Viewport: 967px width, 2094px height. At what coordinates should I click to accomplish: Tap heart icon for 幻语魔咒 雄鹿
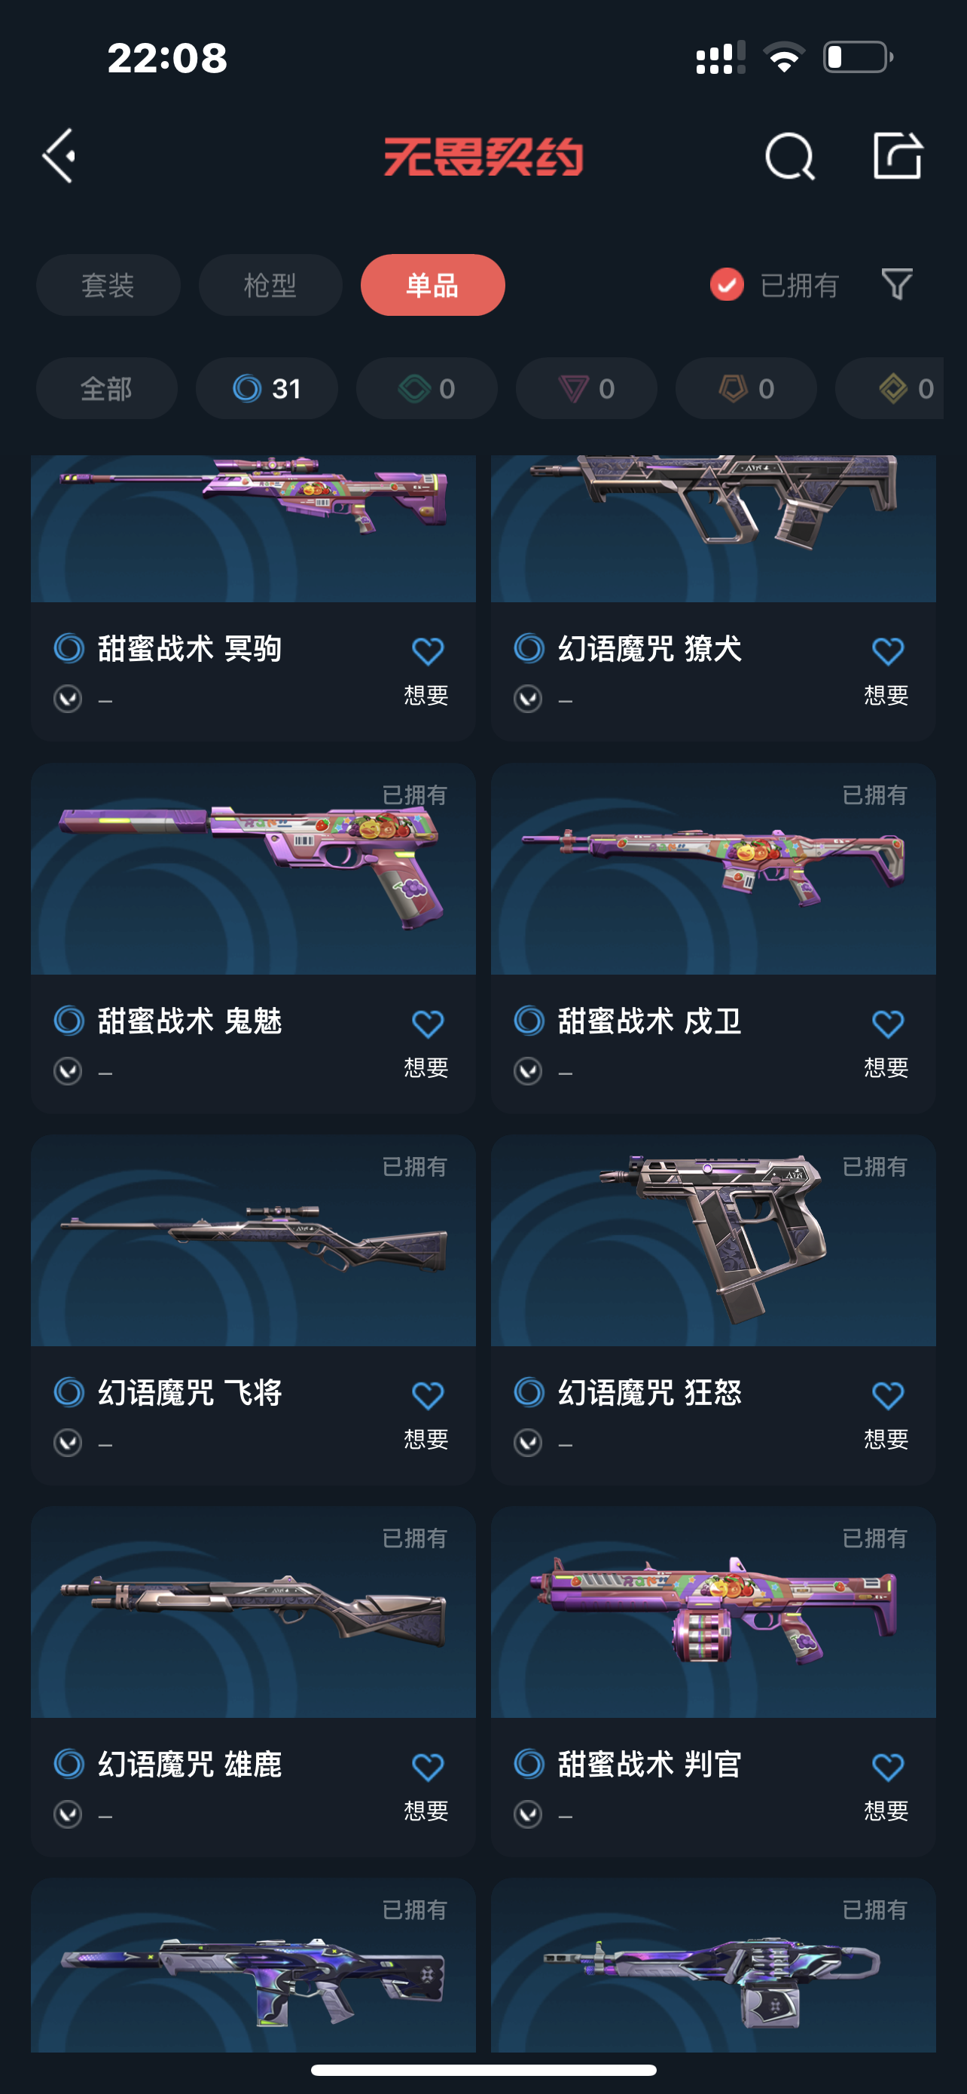coord(427,1767)
